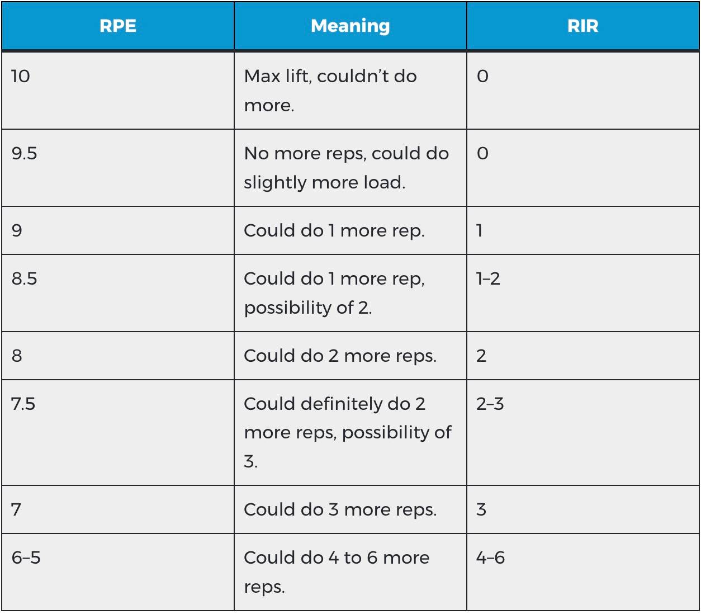The image size is (701, 614).
Task: Select the RPE 9.5 cell
Action: pyautogui.click(x=24, y=153)
